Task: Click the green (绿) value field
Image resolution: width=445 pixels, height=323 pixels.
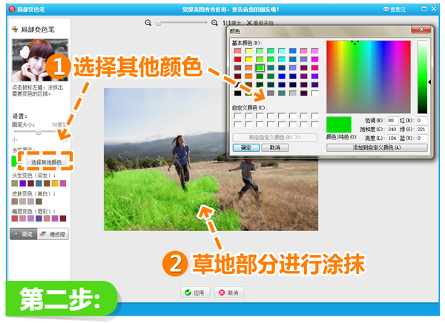Action: pyautogui.click(x=422, y=128)
